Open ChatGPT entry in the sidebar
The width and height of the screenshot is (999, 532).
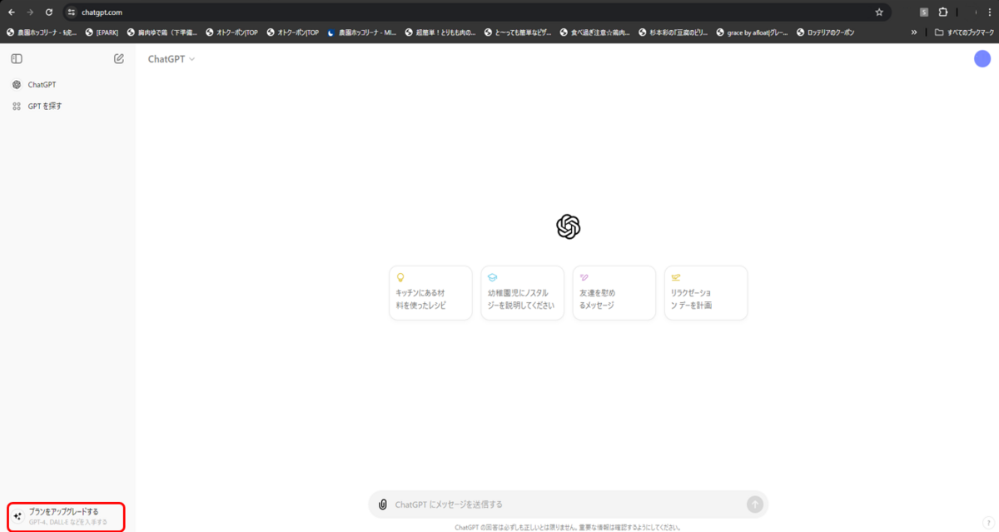point(68,85)
